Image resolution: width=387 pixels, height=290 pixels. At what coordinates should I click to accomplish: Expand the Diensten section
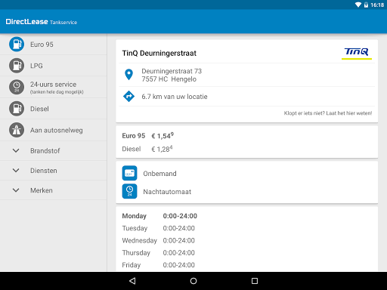(54, 171)
